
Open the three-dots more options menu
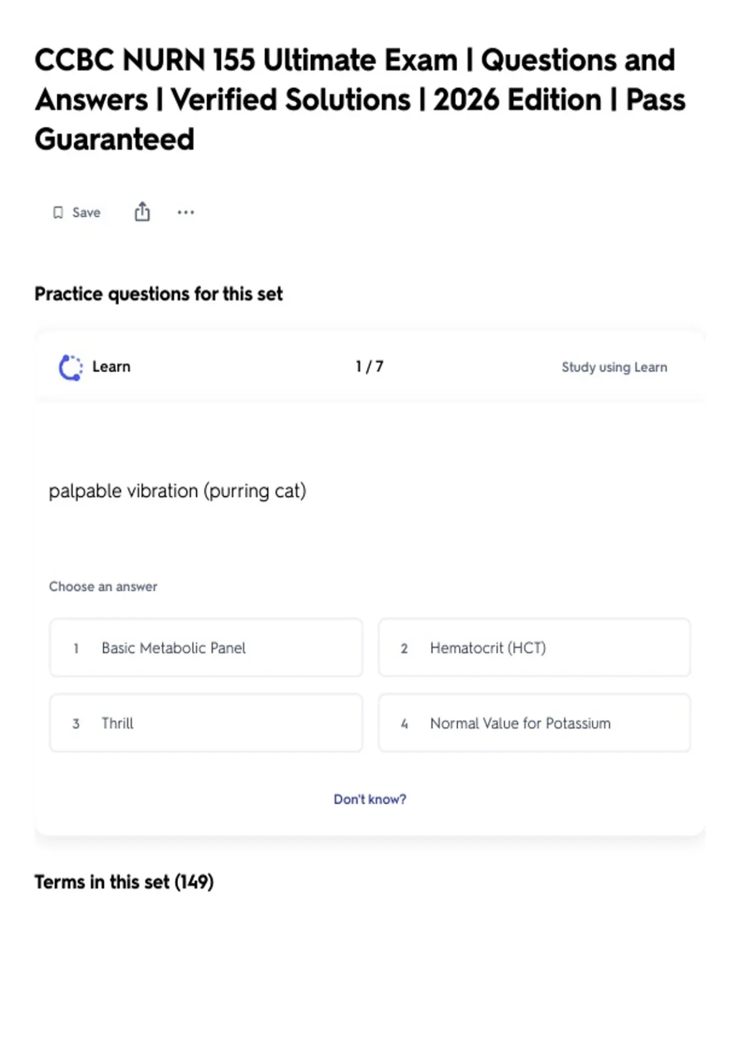(185, 212)
